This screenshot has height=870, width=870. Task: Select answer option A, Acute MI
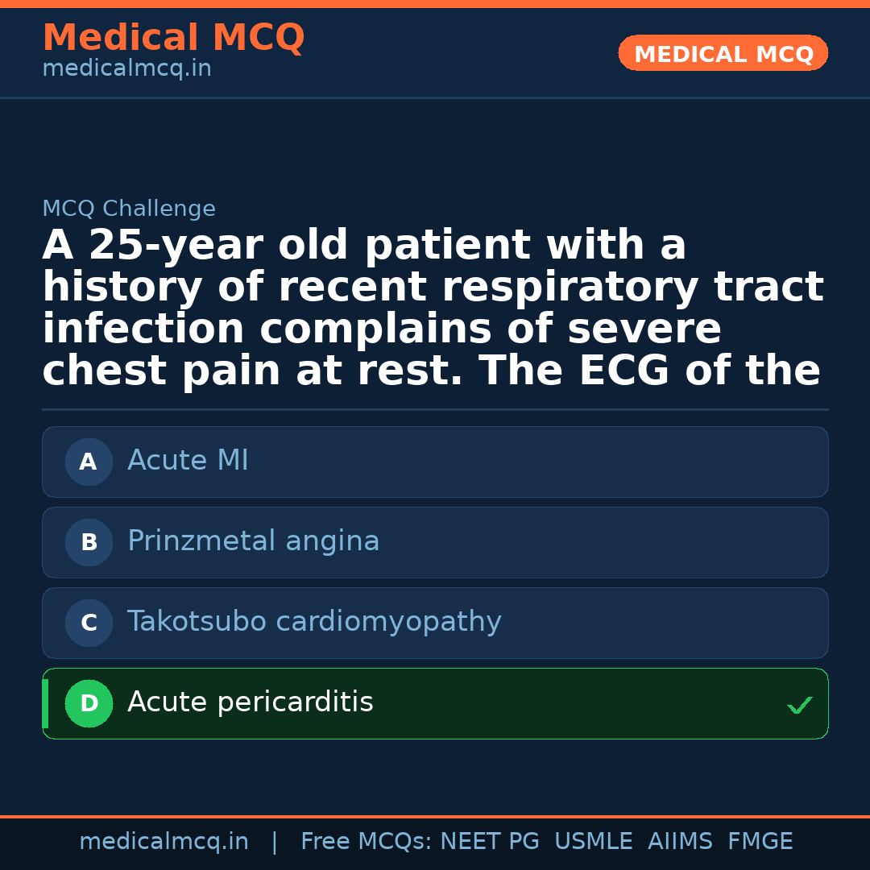(435, 462)
